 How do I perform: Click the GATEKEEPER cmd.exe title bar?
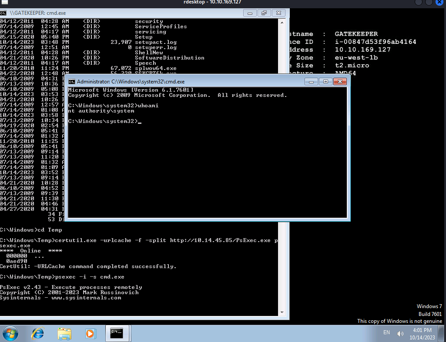[x=125, y=13]
